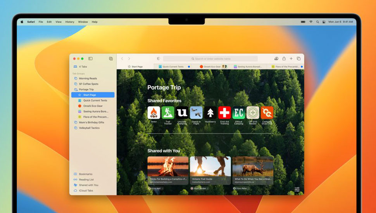
Task: Switch to the Quick Current Tents tab
Action: (173, 67)
